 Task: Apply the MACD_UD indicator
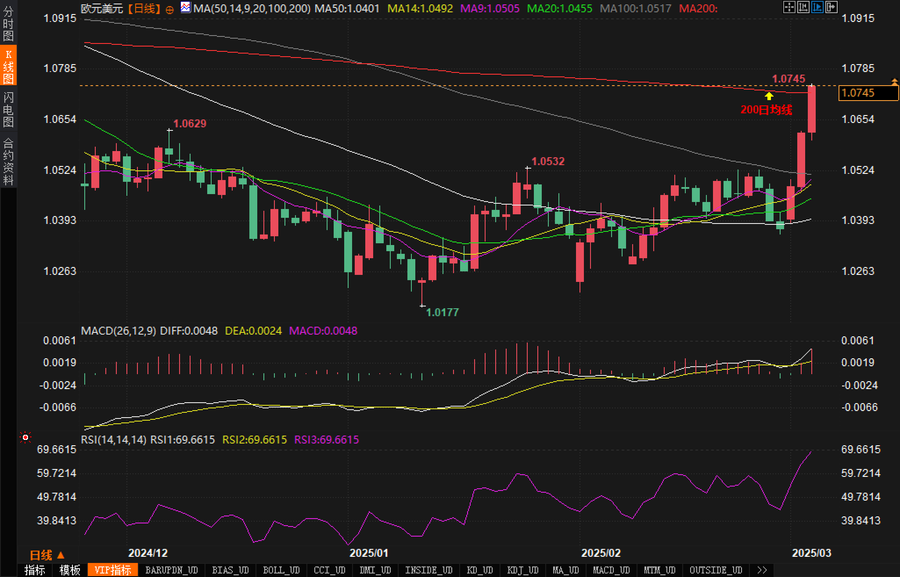coord(611,570)
